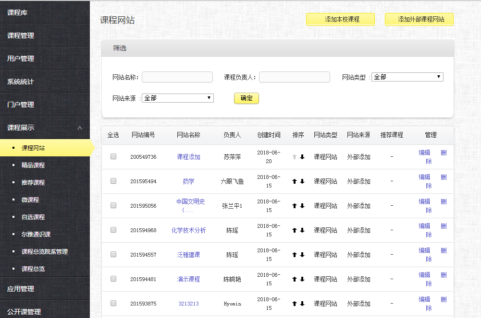Open the 网站来源 dropdown
481x318 pixels.
click(177, 98)
